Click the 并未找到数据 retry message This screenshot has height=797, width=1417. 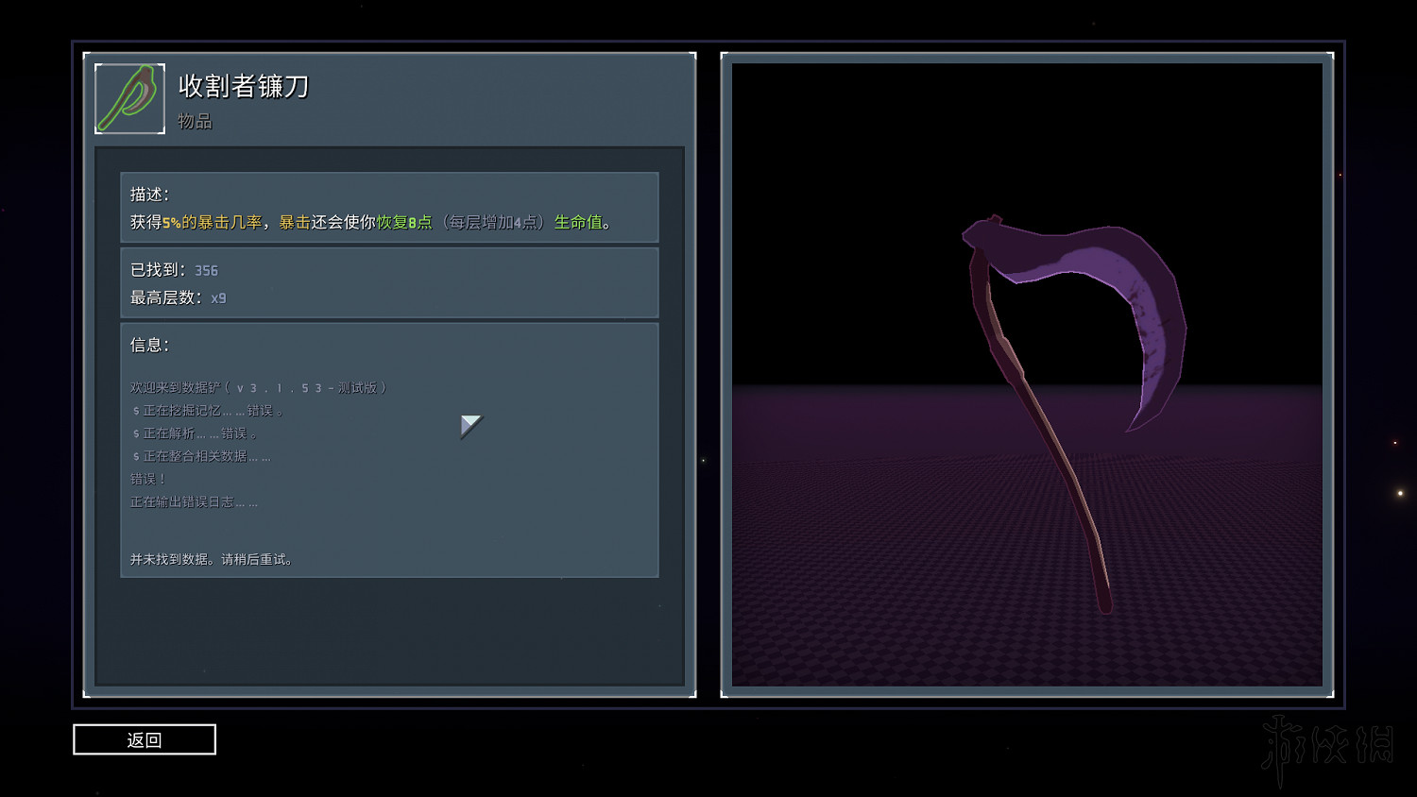[212, 559]
